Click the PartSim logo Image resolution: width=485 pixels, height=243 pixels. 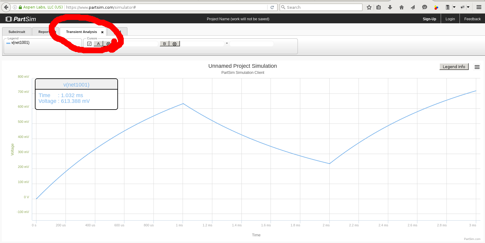[21, 19]
